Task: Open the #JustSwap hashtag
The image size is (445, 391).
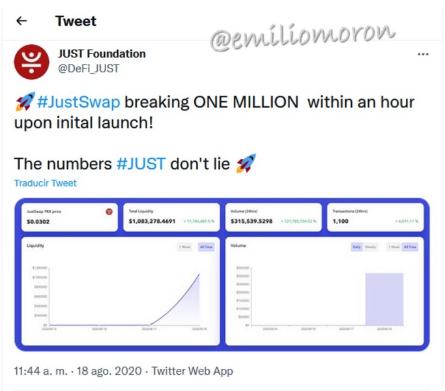Action: point(79,102)
